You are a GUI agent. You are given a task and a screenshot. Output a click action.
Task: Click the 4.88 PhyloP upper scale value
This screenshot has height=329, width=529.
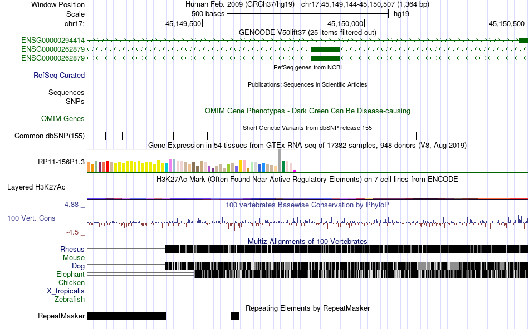pos(71,205)
